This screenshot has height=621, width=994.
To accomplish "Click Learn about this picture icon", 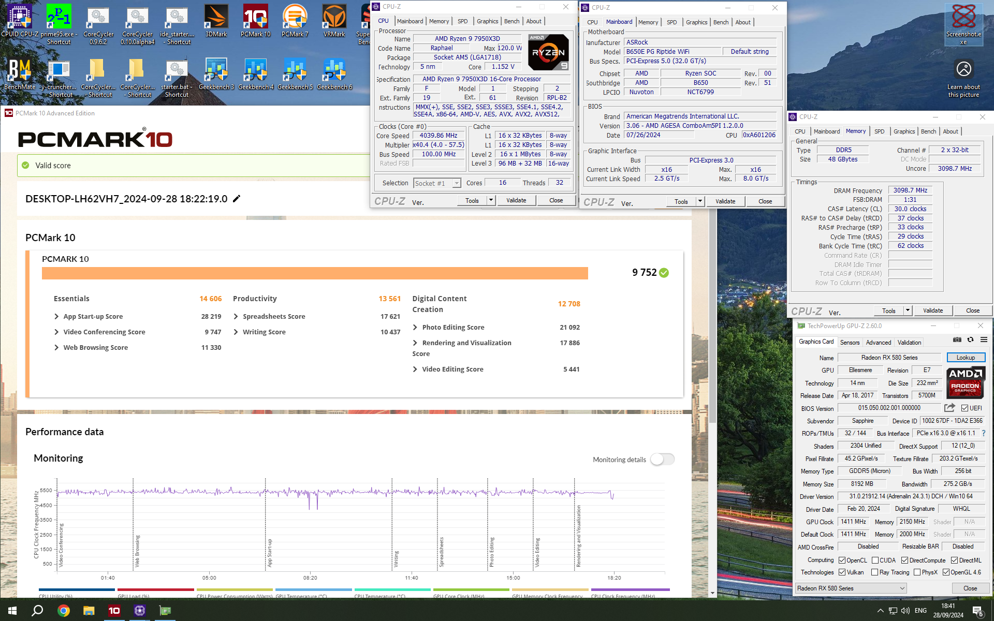I will pyautogui.click(x=963, y=78).
